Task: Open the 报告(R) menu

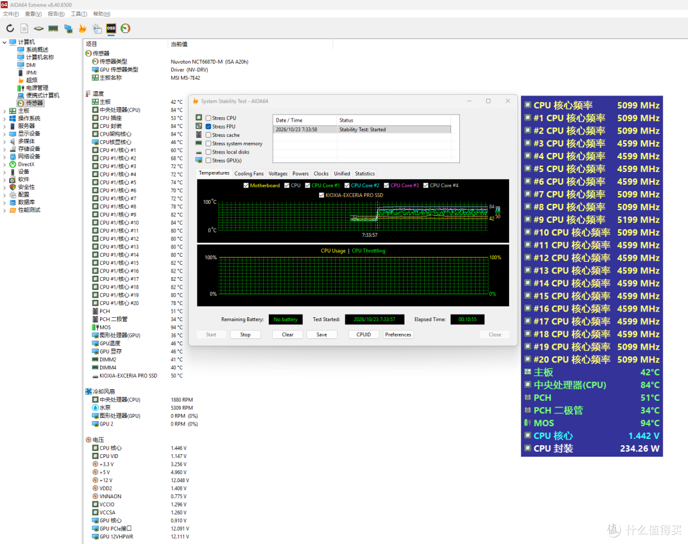Action: point(56,14)
